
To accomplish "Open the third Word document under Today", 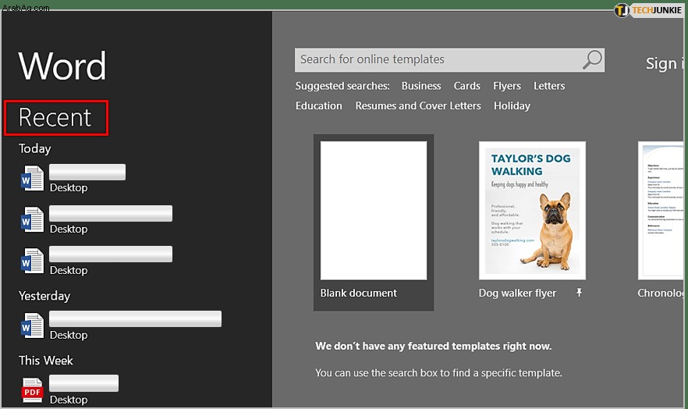I will (x=97, y=261).
